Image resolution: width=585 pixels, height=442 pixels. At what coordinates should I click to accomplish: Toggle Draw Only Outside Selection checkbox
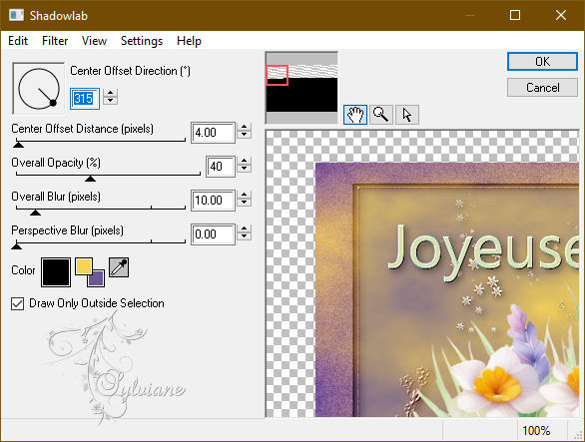18,303
